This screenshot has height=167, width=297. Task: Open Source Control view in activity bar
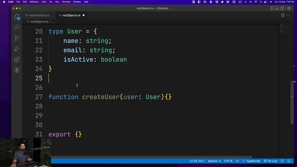(x=17, y=38)
